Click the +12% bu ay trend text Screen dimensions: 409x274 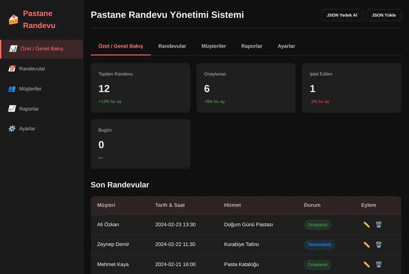[x=110, y=102]
